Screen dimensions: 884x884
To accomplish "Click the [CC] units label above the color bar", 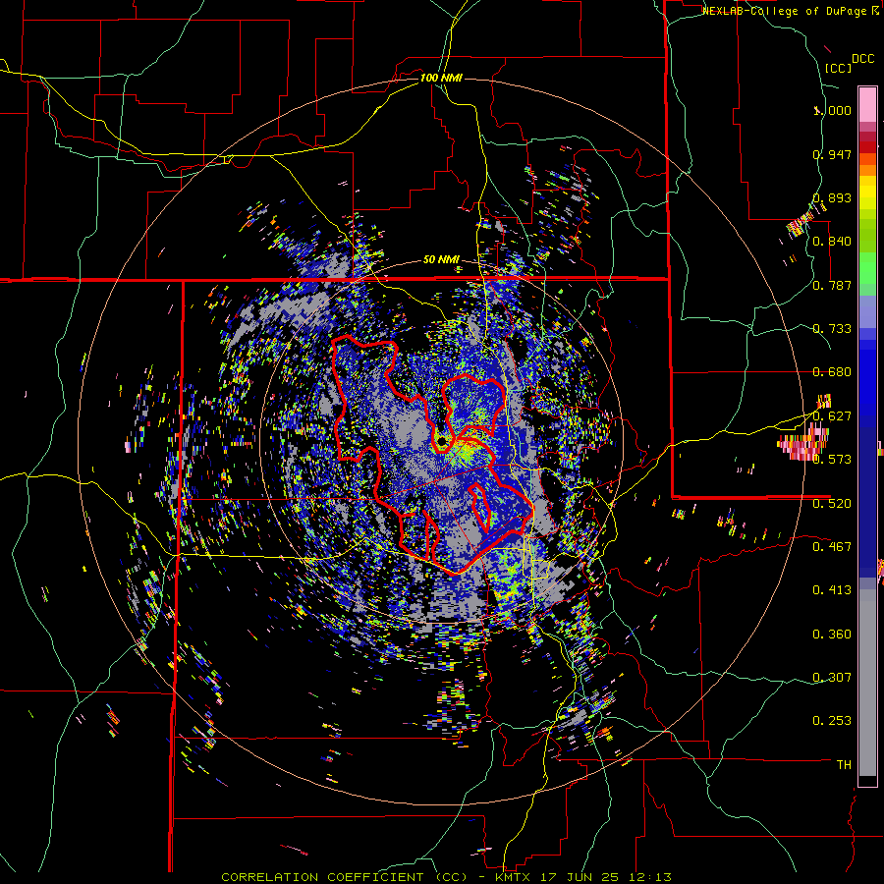I will 838,68.
